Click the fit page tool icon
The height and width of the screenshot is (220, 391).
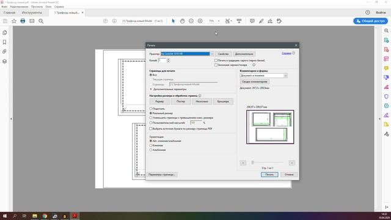pyautogui.click(x=228, y=21)
